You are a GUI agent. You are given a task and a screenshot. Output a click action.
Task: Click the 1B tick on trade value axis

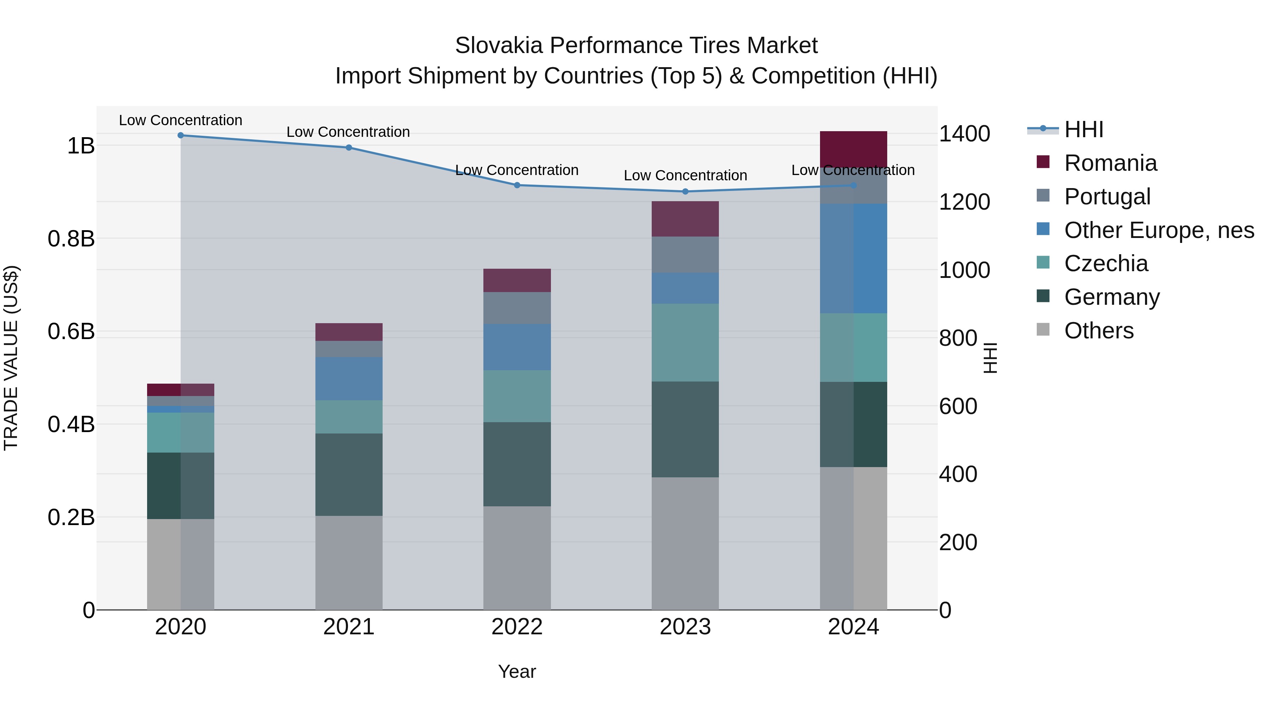point(81,146)
